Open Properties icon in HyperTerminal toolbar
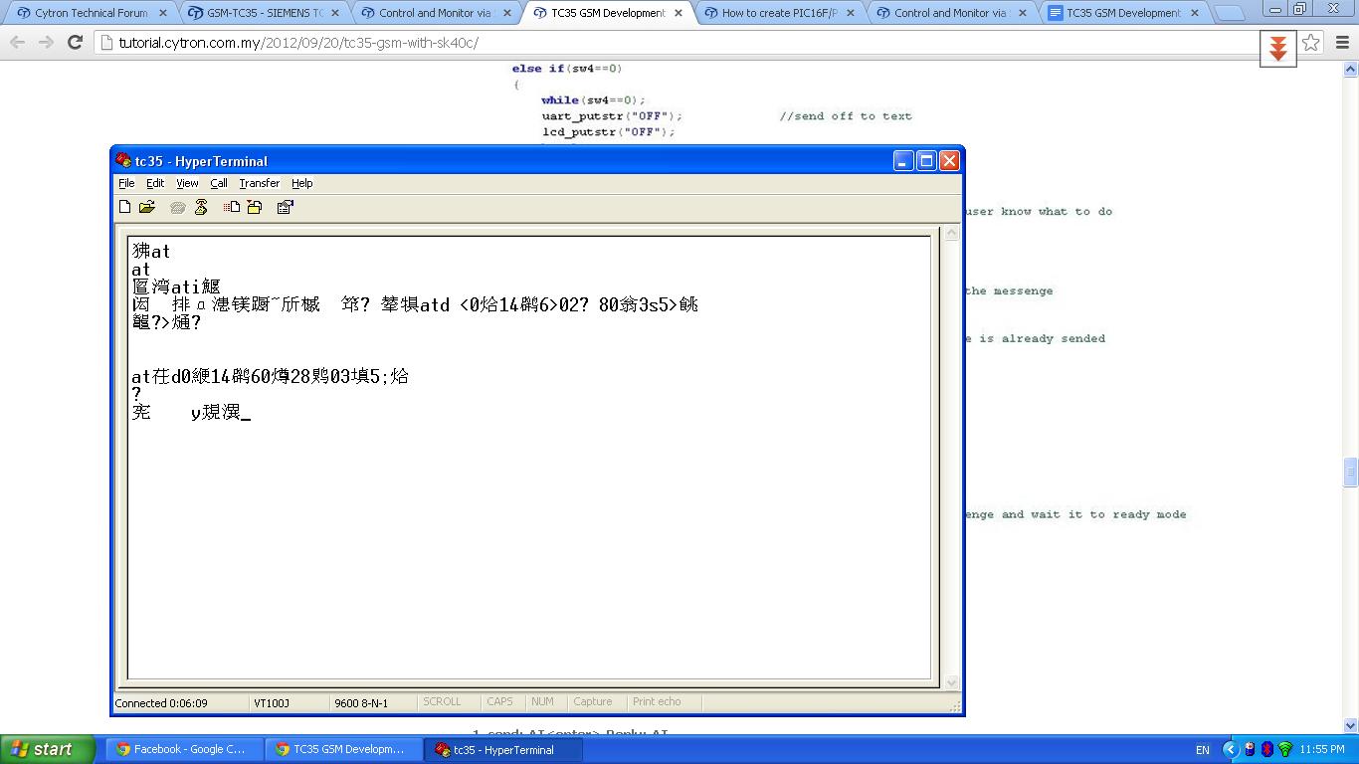The image size is (1359, 764). pos(286,207)
